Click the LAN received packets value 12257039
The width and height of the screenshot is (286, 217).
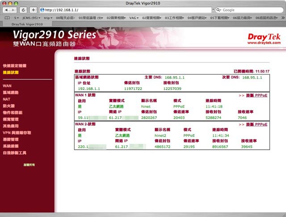point(172,89)
